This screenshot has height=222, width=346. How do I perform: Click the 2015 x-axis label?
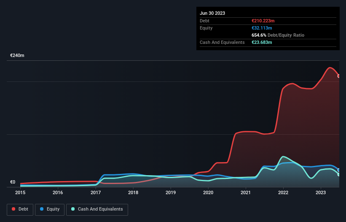[x=20, y=192]
